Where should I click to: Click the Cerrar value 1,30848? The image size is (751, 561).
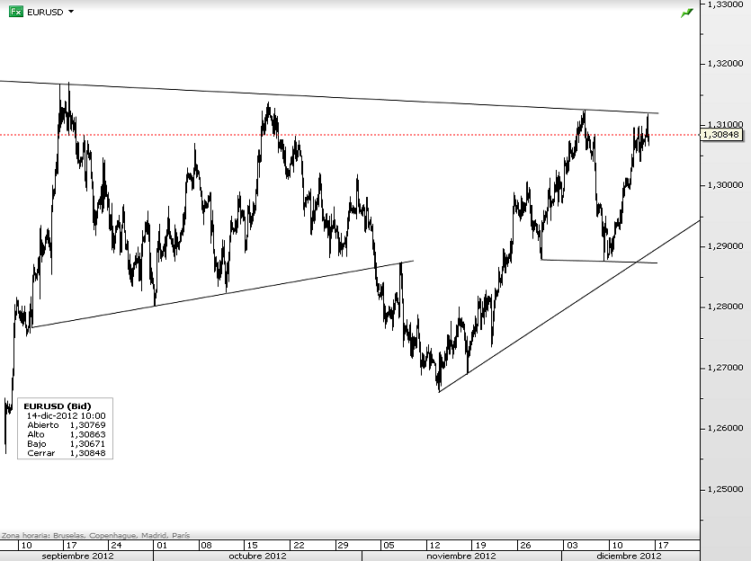[87, 453]
